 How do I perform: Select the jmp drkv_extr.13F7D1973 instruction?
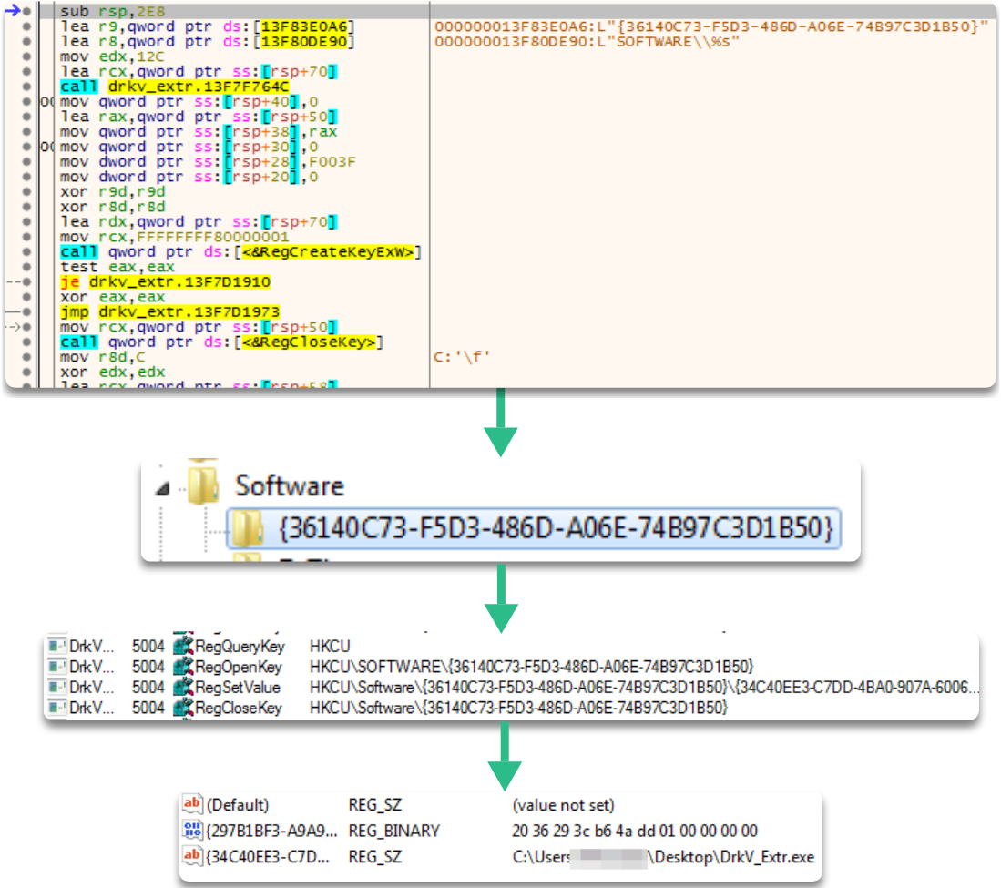click(169, 312)
